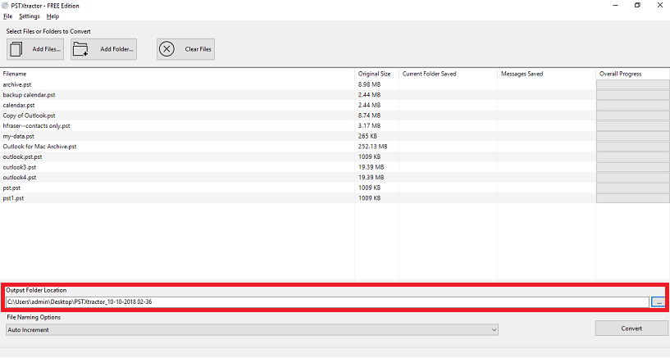This screenshot has height=358, width=670.
Task: Click the Add Folder icon with plus
Action: pos(80,49)
